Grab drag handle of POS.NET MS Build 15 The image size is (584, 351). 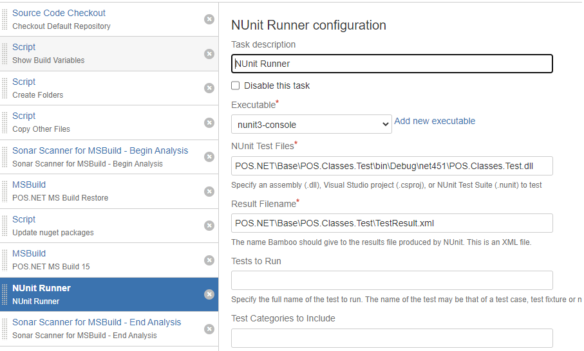[x=5, y=260]
